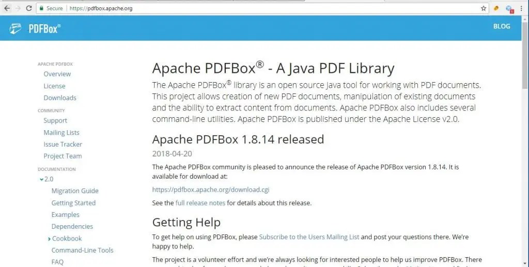Open Examples documentation link
The height and width of the screenshot is (267, 529).
click(x=66, y=215)
